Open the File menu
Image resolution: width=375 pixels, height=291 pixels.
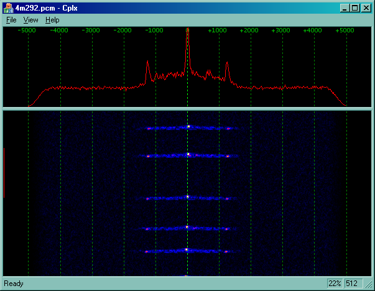(x=11, y=20)
